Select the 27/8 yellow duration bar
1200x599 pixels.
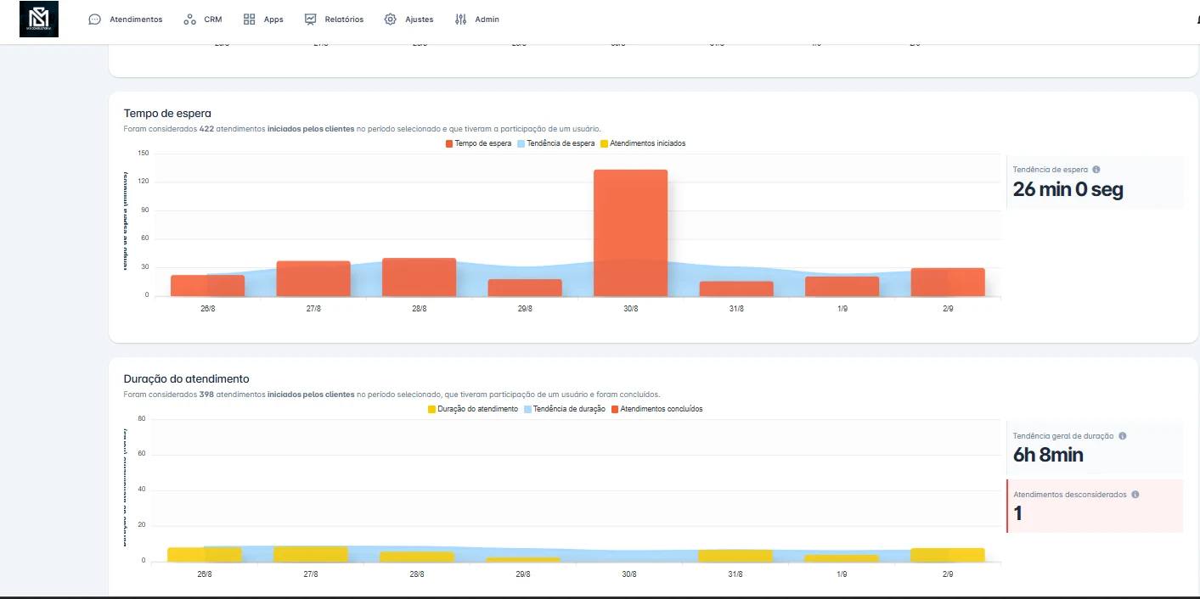point(311,554)
